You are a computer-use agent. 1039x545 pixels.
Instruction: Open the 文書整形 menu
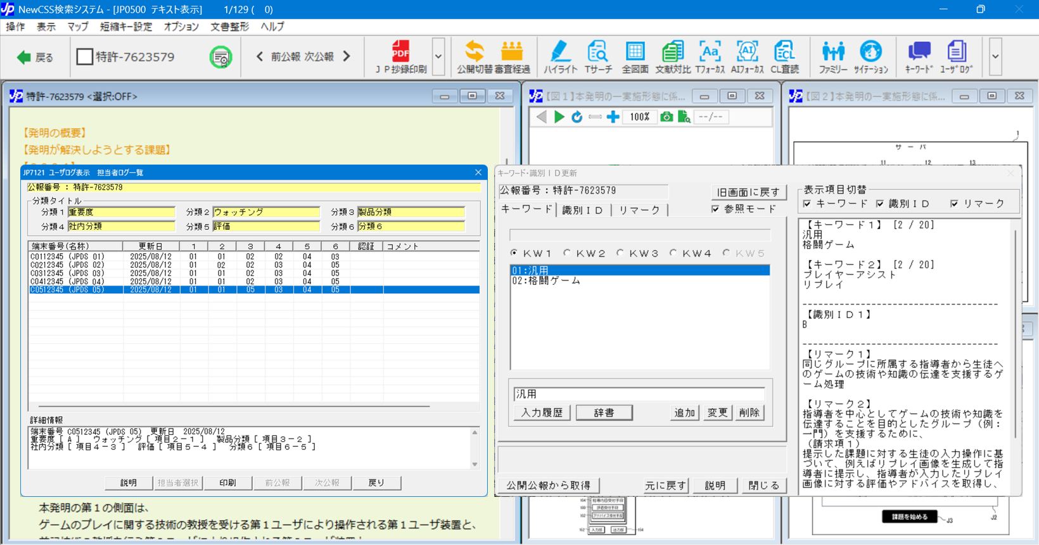229,27
